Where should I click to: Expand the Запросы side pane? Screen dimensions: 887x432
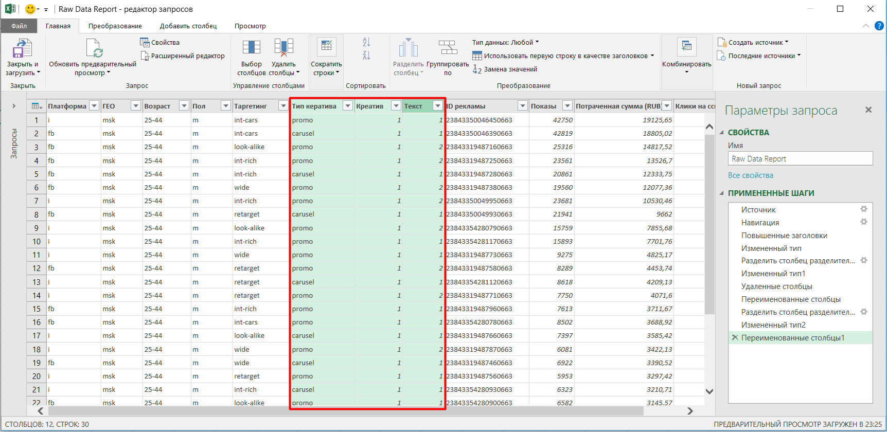coord(14,106)
